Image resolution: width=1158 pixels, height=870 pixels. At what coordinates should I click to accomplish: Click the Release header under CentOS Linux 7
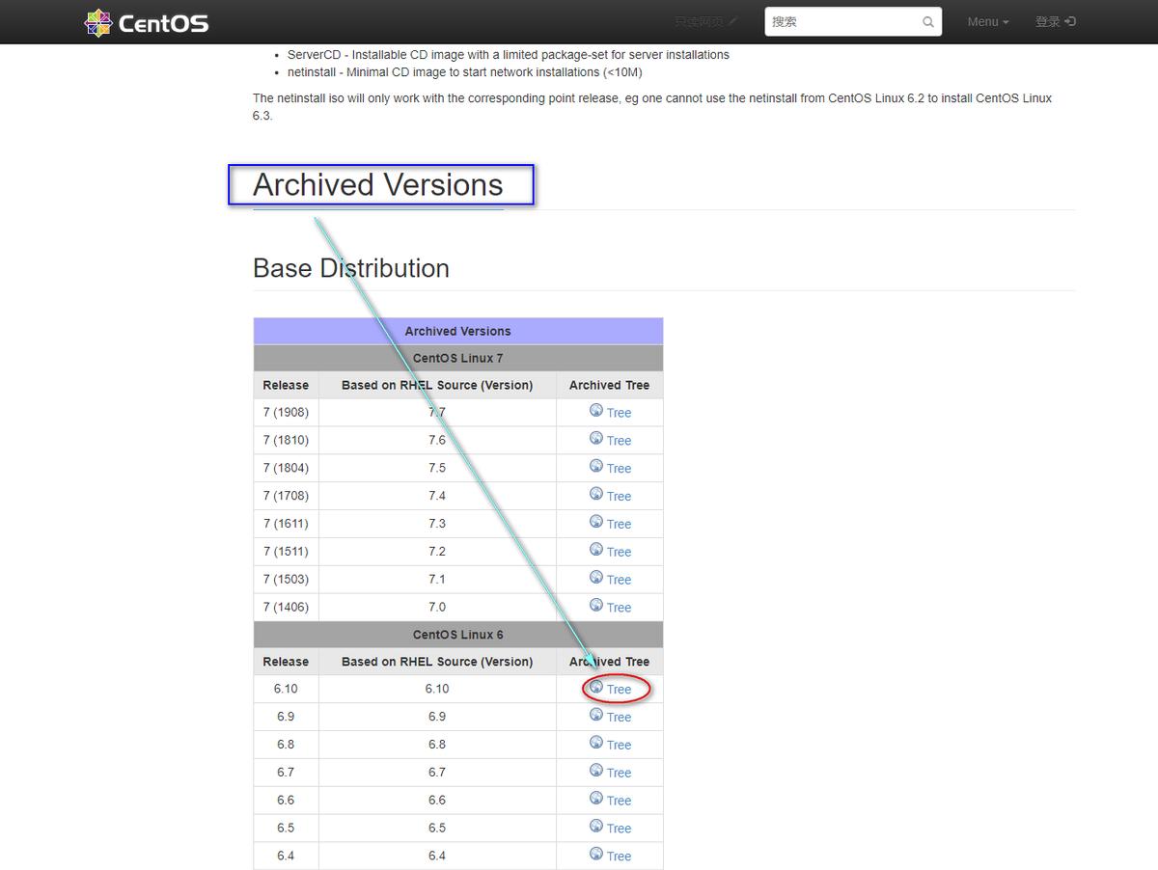tap(286, 385)
